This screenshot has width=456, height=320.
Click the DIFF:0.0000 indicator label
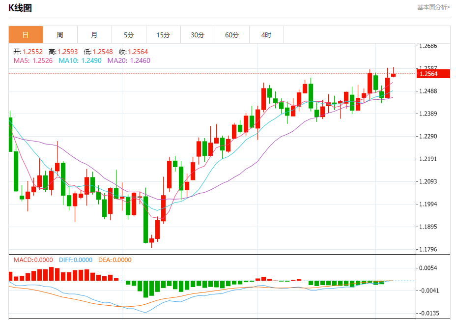76,260
